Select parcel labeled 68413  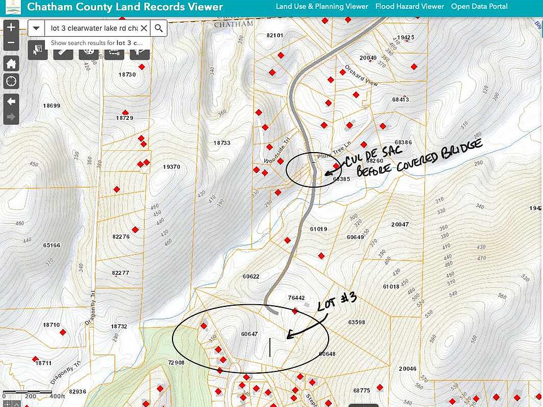point(400,99)
